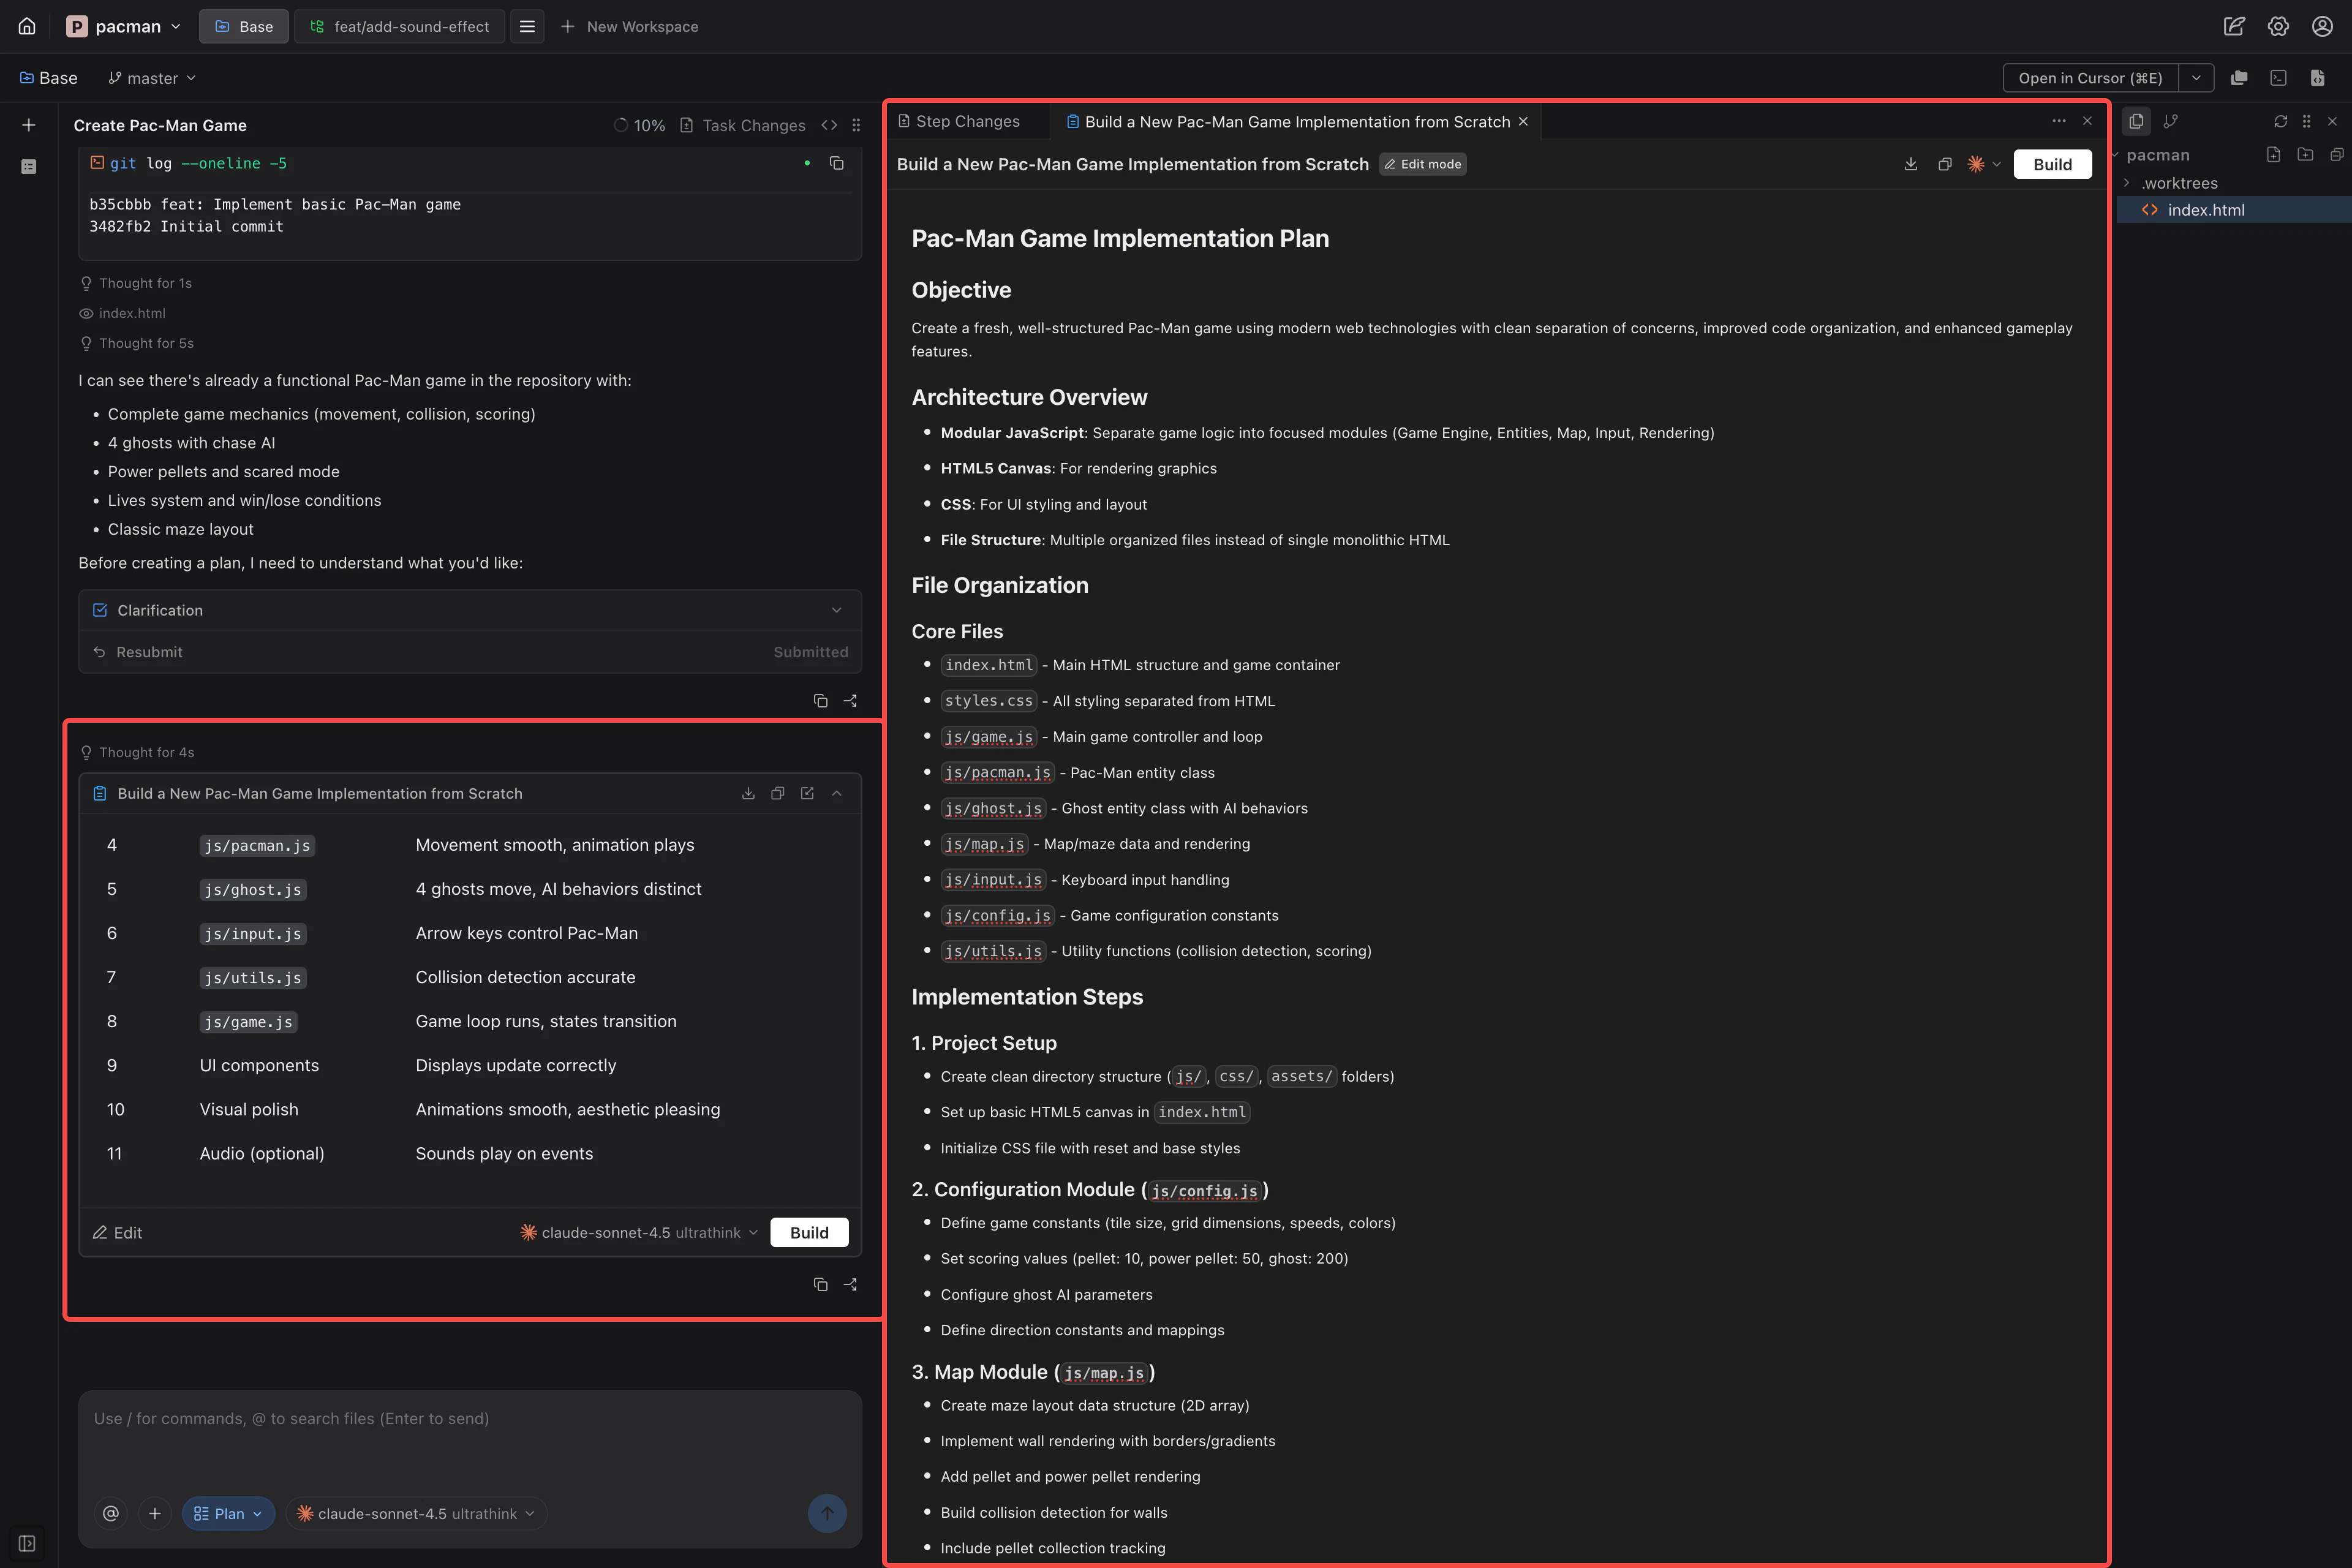Open the hamburger workspace list menu
The width and height of the screenshot is (2352, 1568).
coord(527,26)
